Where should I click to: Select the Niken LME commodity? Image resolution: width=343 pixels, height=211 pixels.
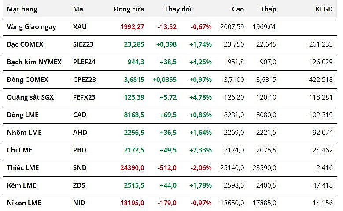tap(24, 203)
